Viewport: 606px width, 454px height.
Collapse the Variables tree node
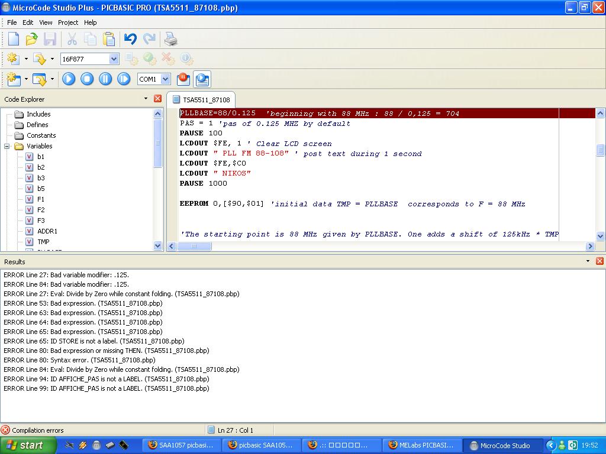coord(7,147)
